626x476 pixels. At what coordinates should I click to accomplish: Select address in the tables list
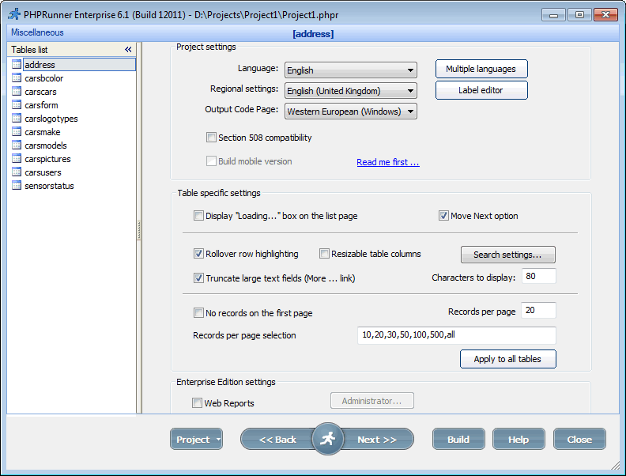pyautogui.click(x=79, y=65)
